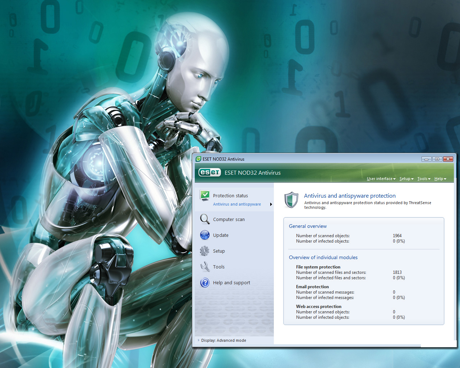Viewport: 460px width, 368px height.
Task: Click the scanned objects value 1964
Action: click(397, 236)
